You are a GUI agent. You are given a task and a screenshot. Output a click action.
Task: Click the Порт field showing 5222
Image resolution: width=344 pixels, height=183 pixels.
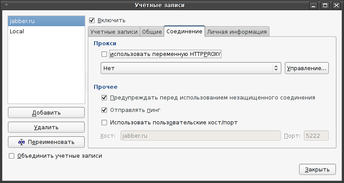tap(316, 135)
